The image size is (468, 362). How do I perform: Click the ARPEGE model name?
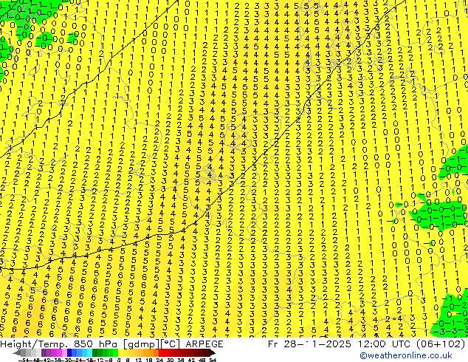click(204, 344)
